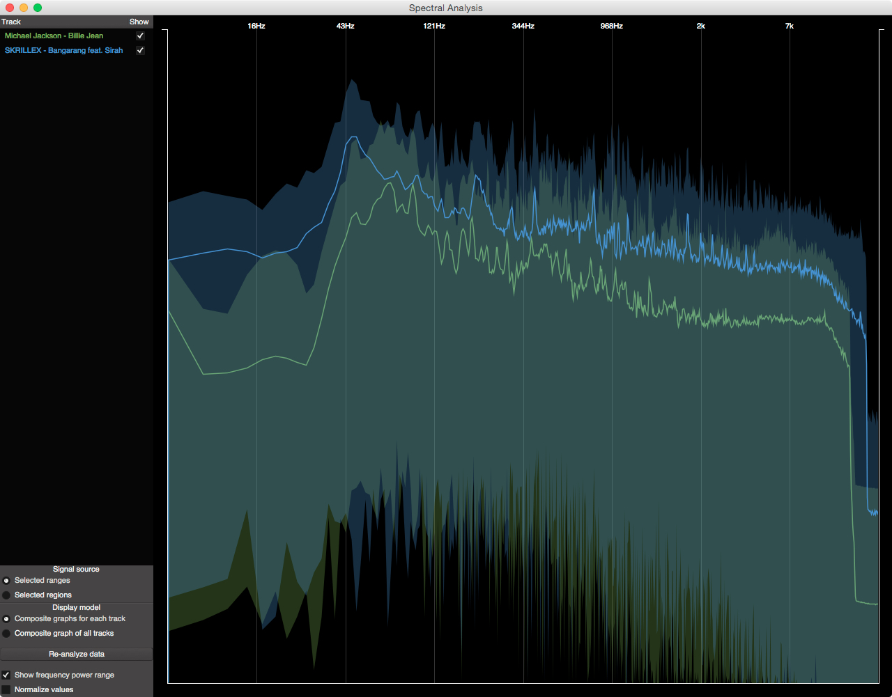Screen dimensions: 892x697
Task: Enable the Normalize values checkbox
Action: click(6, 689)
